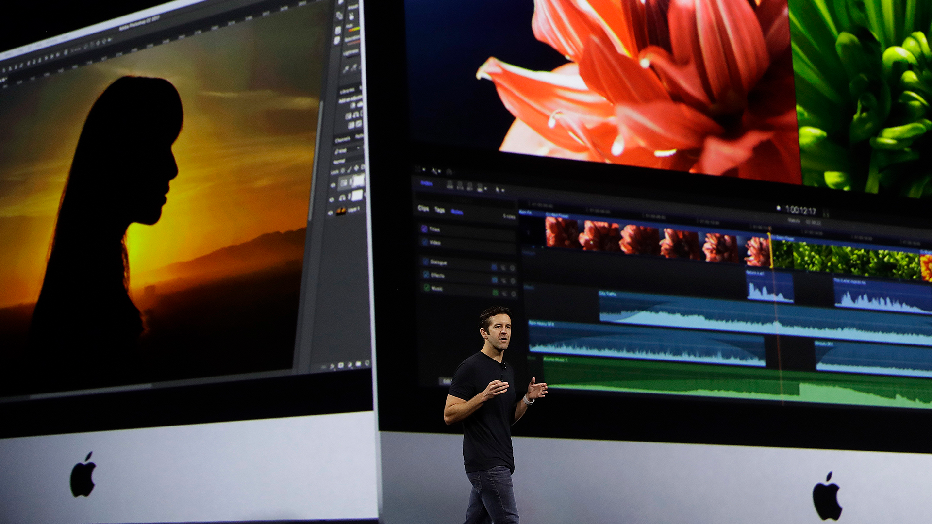Open the Index button in Final Cut
This screenshot has height=524, width=932.
click(426, 183)
